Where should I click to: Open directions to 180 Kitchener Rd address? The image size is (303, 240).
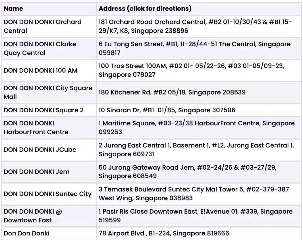[x=172, y=92]
